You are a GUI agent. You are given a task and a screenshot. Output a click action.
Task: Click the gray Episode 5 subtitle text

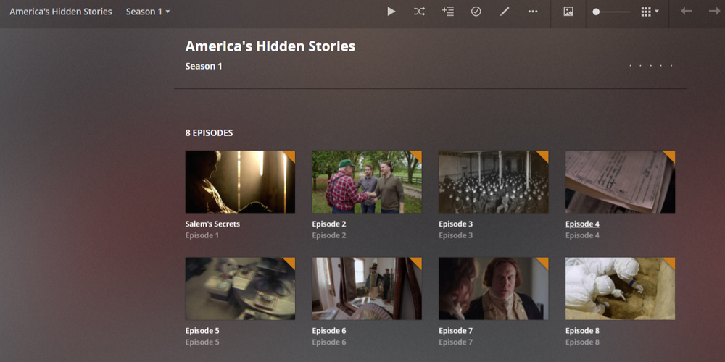point(202,342)
